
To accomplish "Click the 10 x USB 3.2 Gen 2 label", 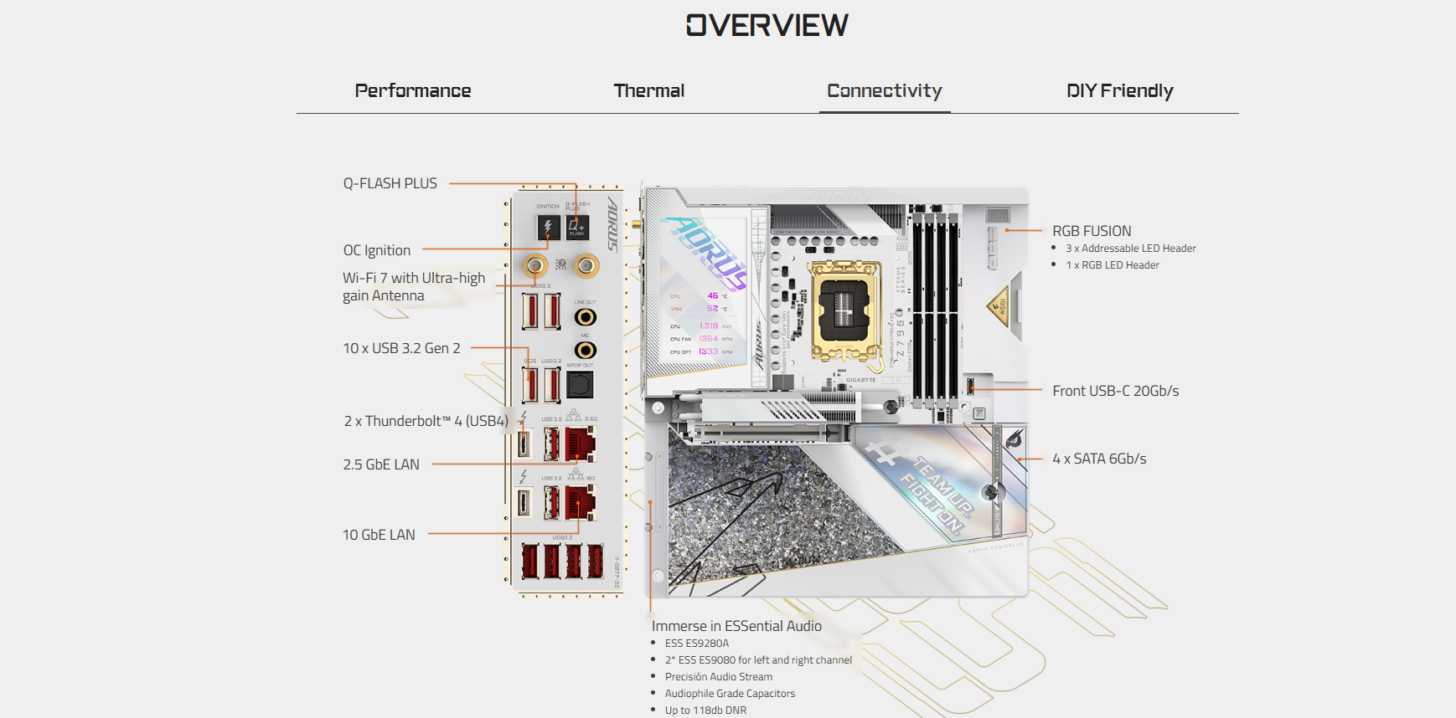I will [x=401, y=348].
